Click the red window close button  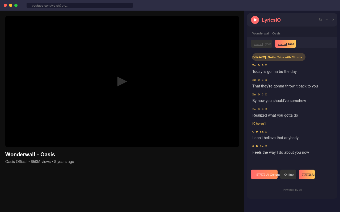pyautogui.click(x=5, y=5)
